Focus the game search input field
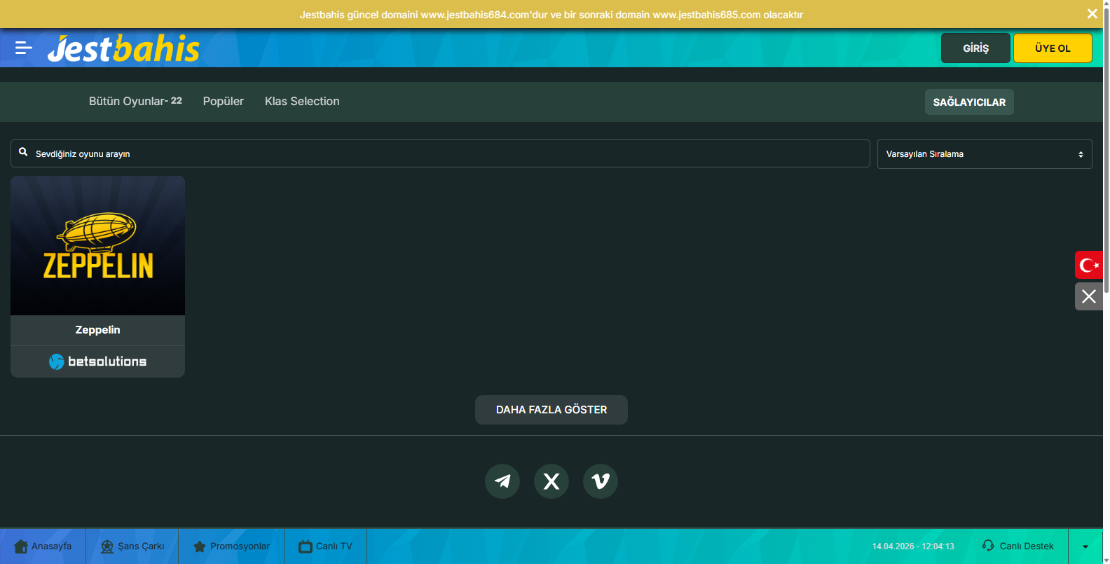1110x564 pixels. click(440, 153)
